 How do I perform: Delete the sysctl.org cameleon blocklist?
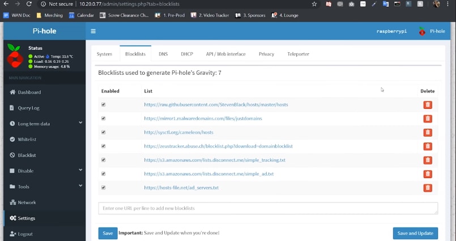click(428, 133)
